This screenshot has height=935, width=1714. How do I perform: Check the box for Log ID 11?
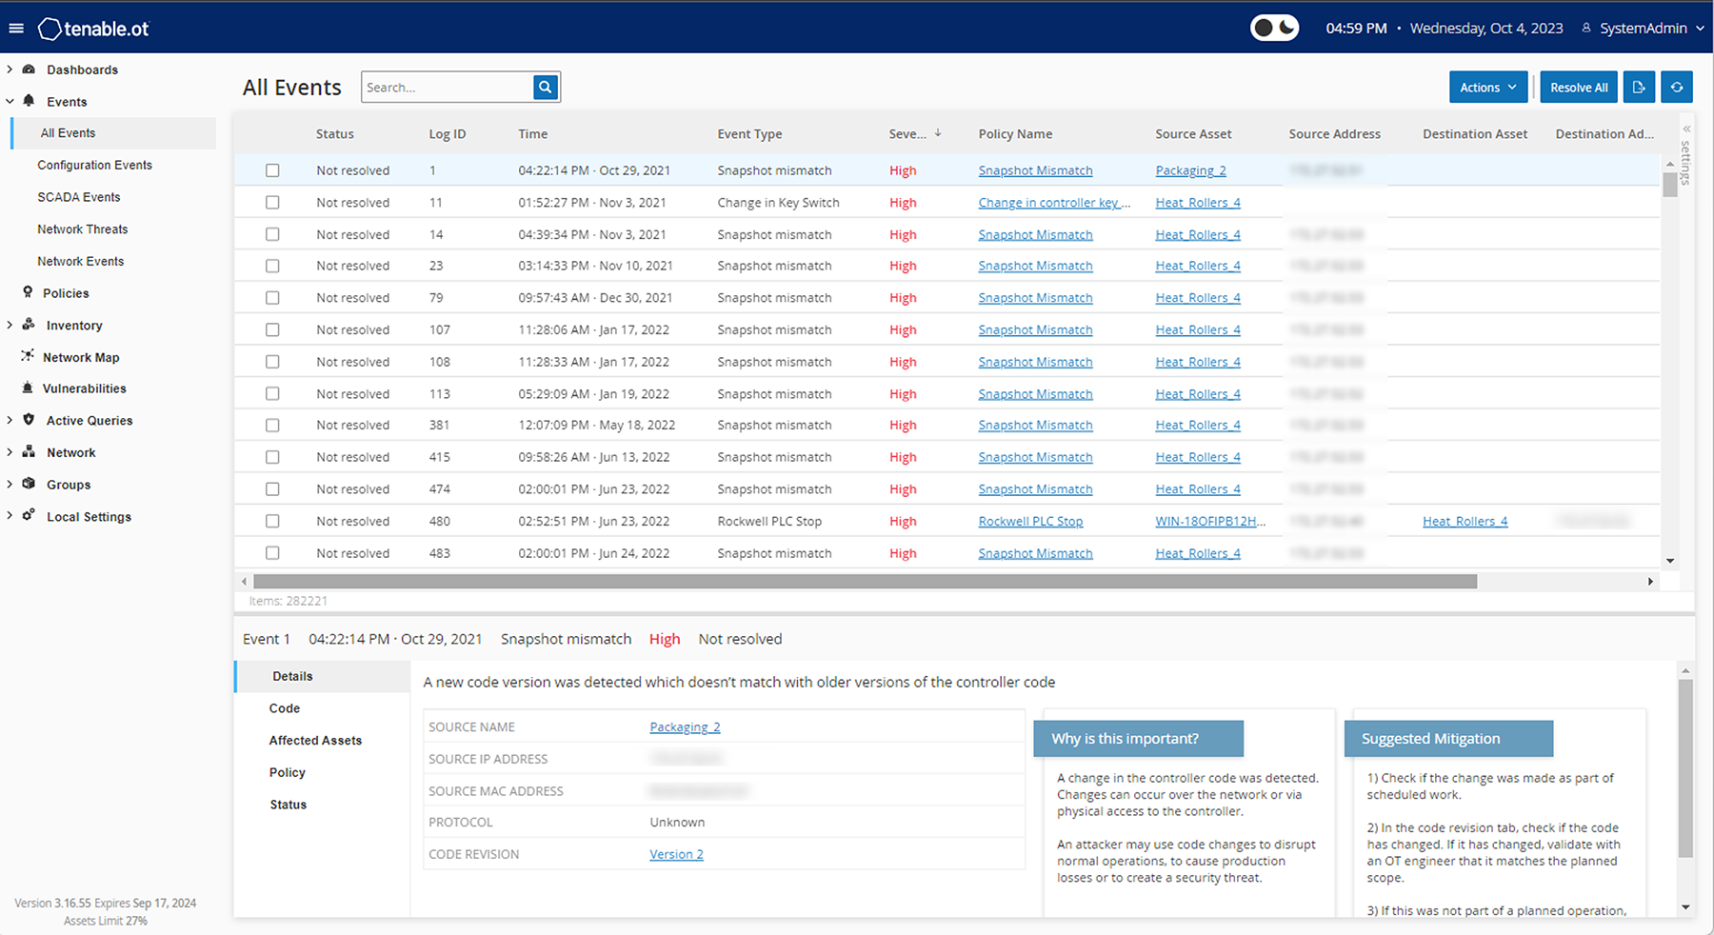point(272,203)
